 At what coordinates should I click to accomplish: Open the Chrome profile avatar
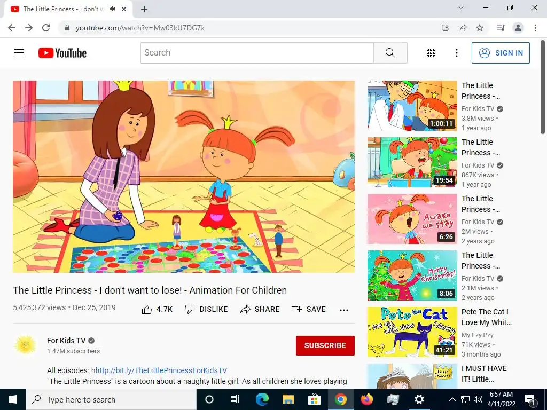pos(518,28)
